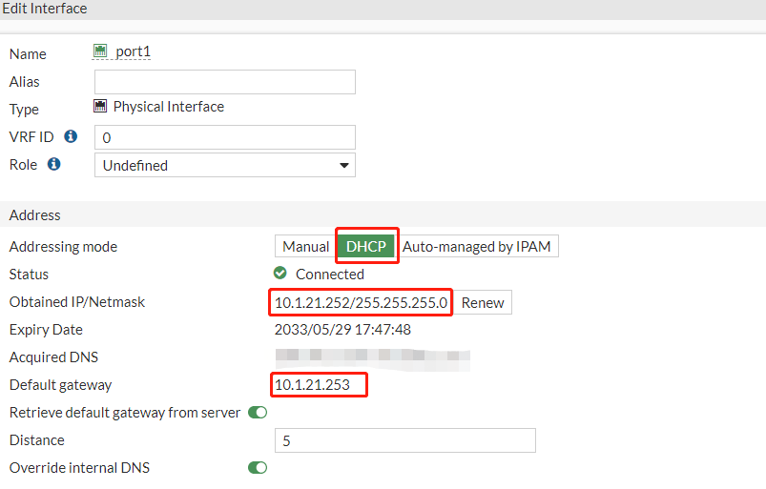
Task: Click the Physical Interface type icon
Action: coord(100,107)
